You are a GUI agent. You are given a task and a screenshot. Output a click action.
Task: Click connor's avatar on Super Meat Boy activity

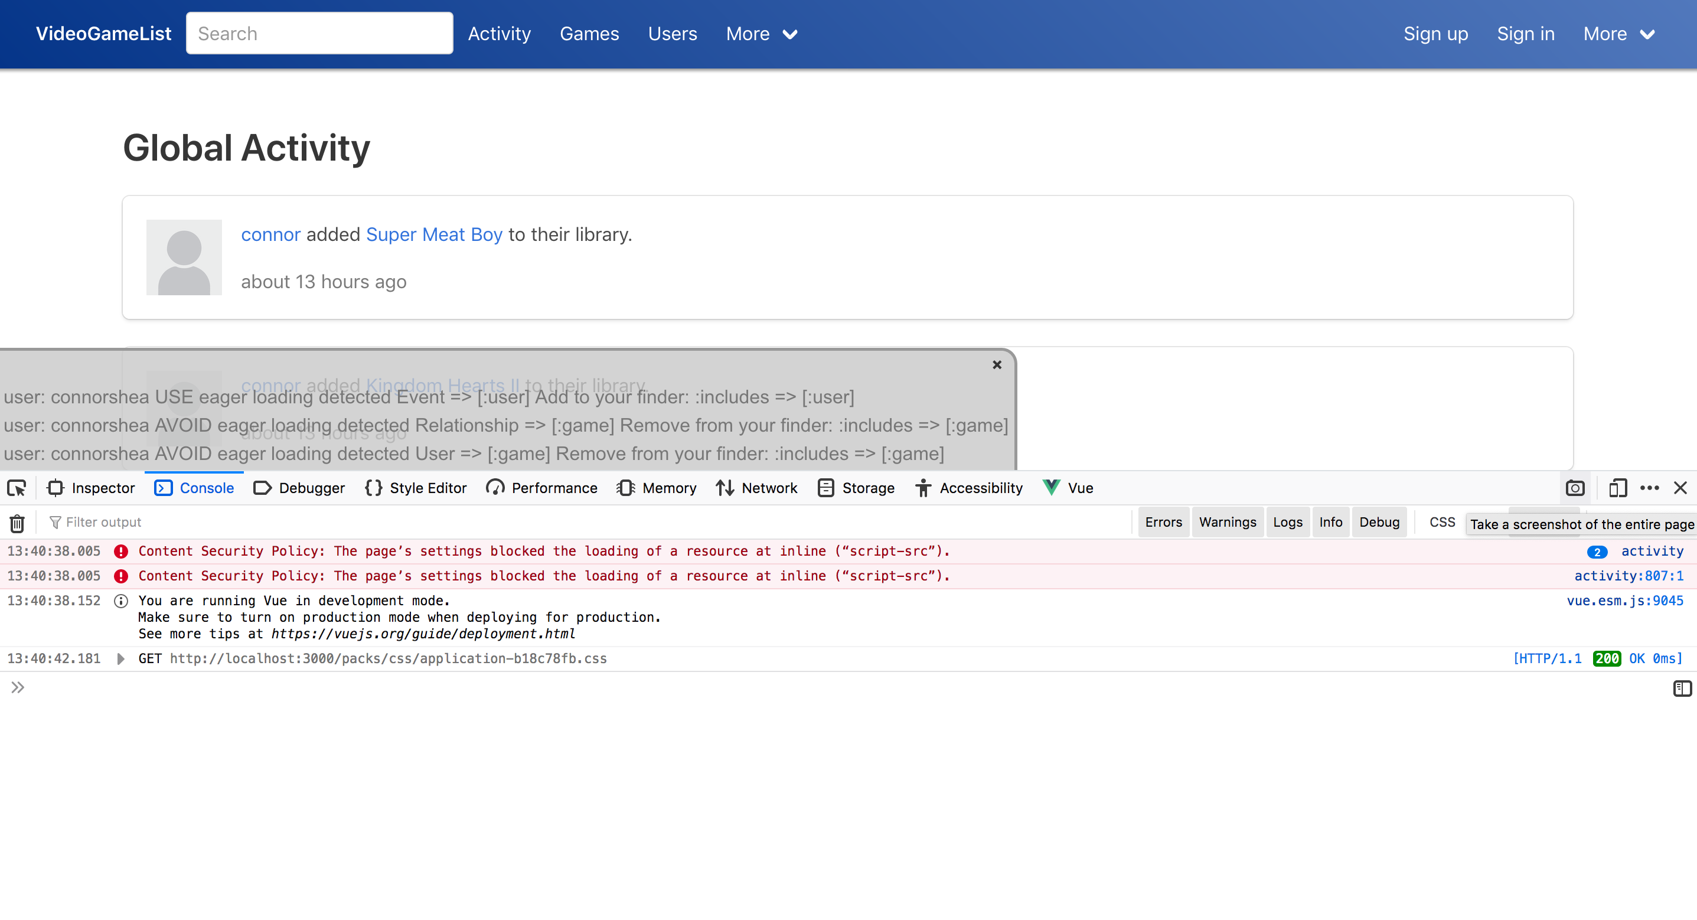184,257
